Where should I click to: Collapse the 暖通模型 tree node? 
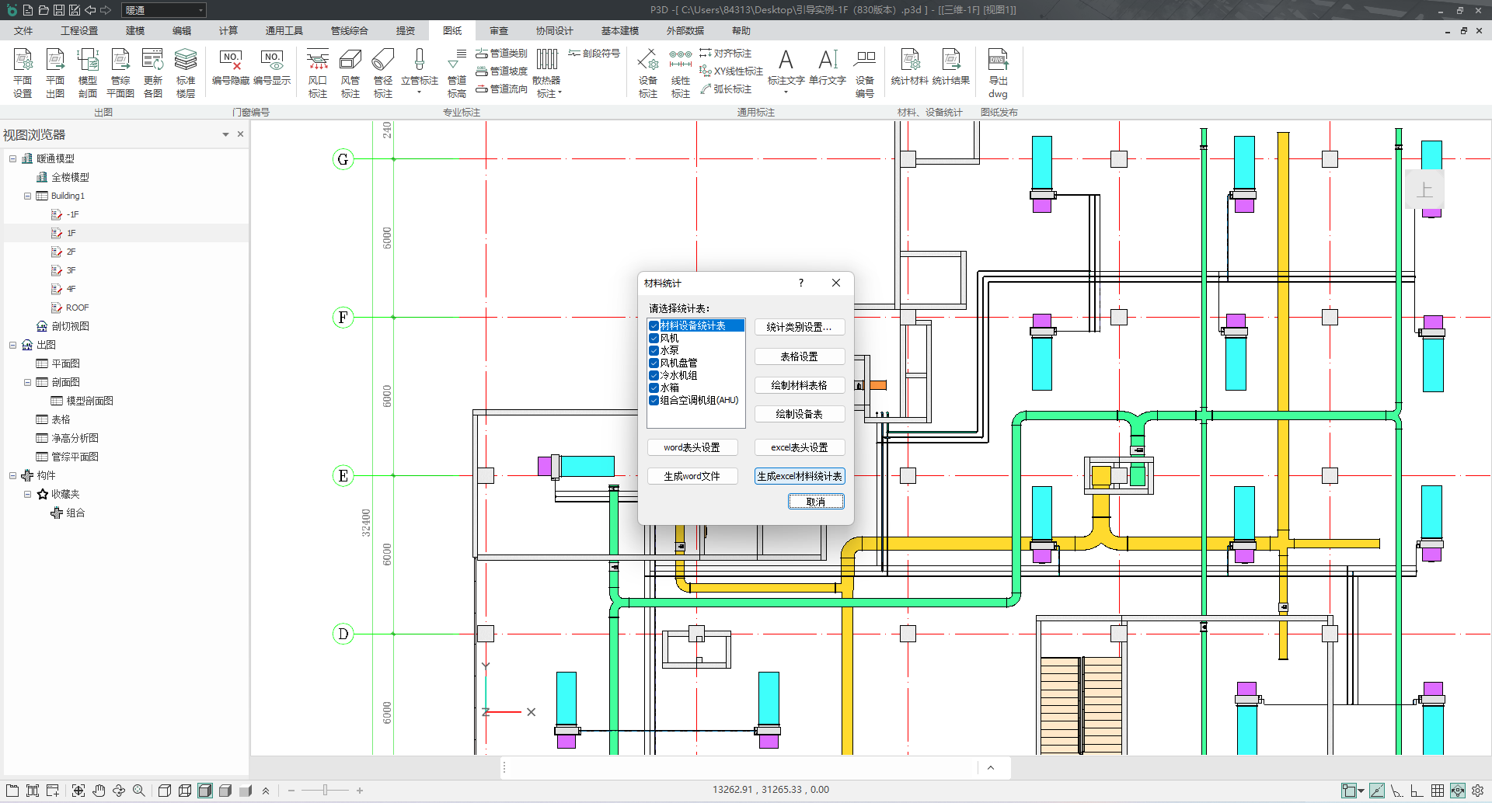pos(12,158)
